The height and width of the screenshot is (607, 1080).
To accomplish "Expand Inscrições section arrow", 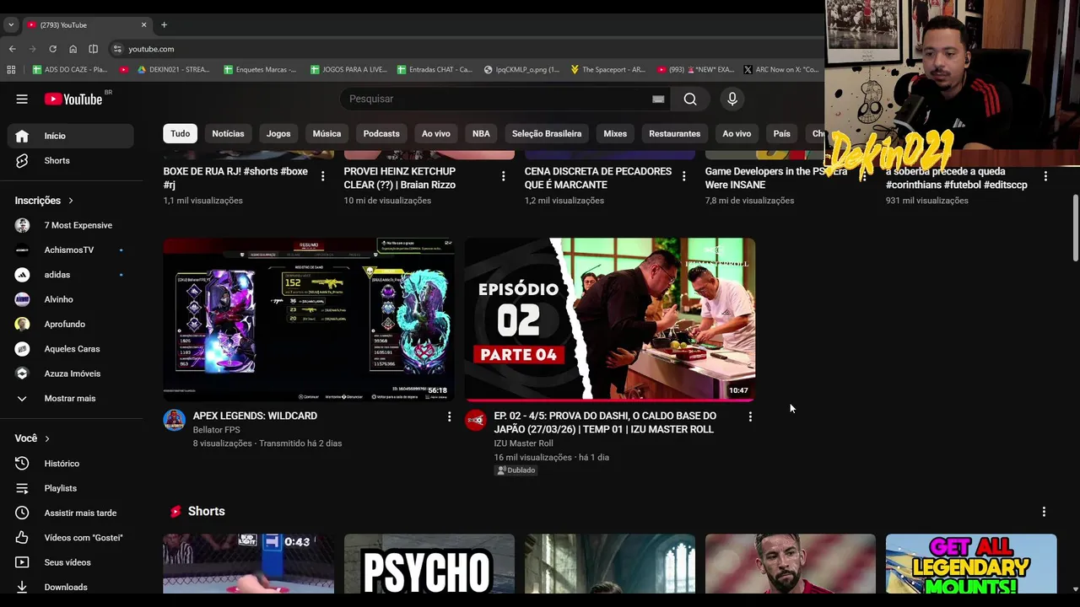I will click(71, 201).
